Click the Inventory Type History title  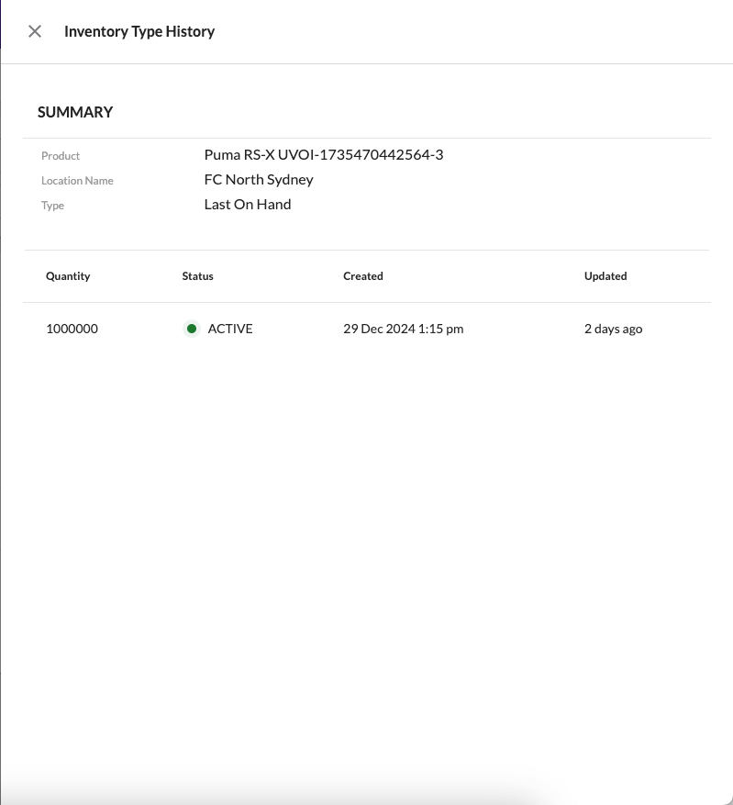pyautogui.click(x=139, y=31)
